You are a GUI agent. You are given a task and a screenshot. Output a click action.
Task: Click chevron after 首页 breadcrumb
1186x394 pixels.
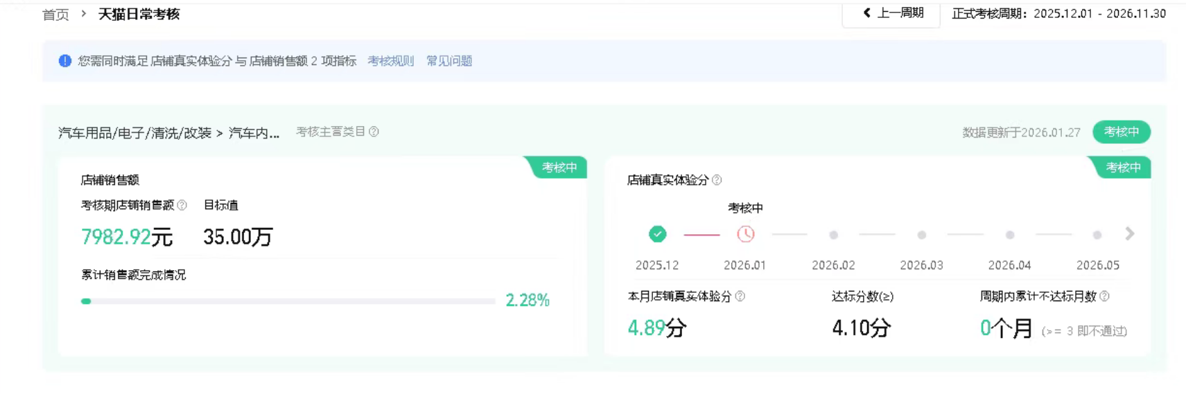pyautogui.click(x=84, y=14)
